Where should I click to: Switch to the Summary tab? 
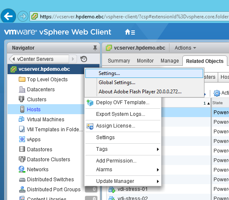[119, 61]
